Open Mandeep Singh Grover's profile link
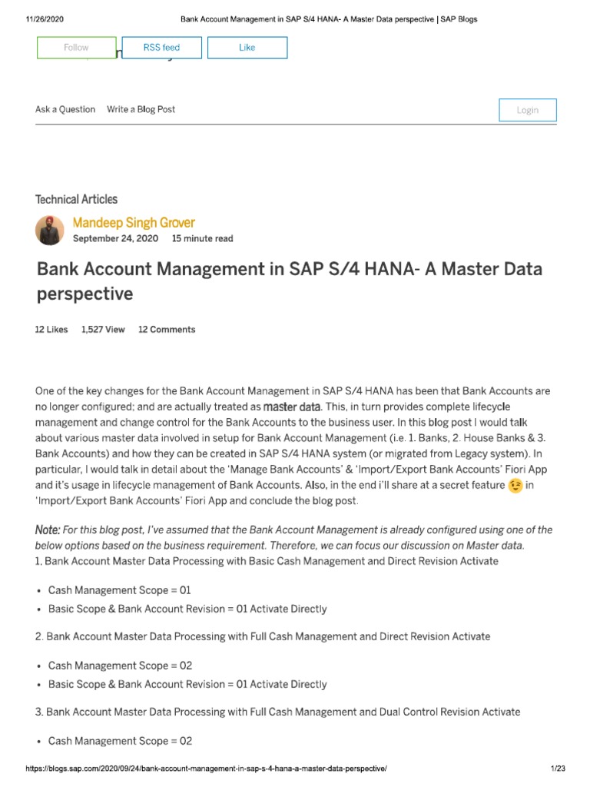Viewport: 590px width, 787px height. coord(134,223)
